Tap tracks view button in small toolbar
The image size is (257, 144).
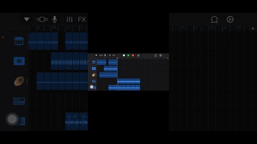tap(101, 55)
